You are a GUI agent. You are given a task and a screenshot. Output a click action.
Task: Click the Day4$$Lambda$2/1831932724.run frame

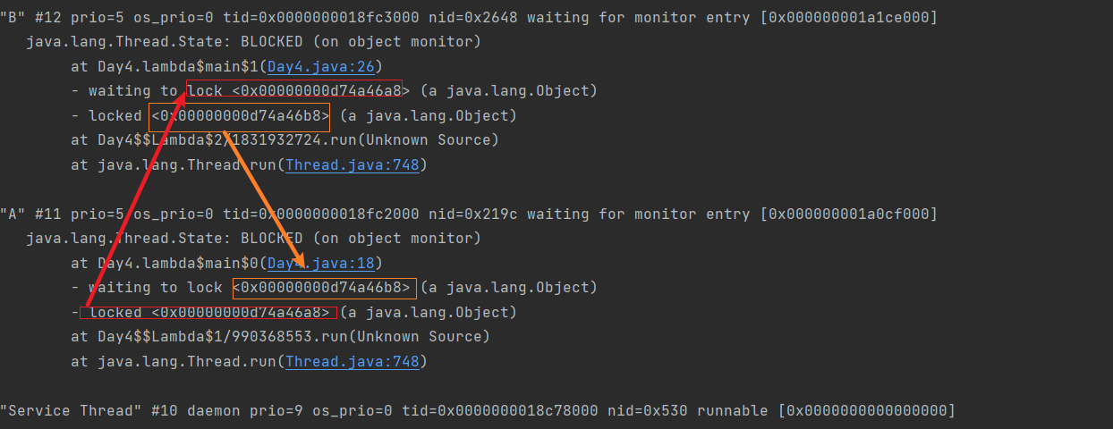pos(285,139)
